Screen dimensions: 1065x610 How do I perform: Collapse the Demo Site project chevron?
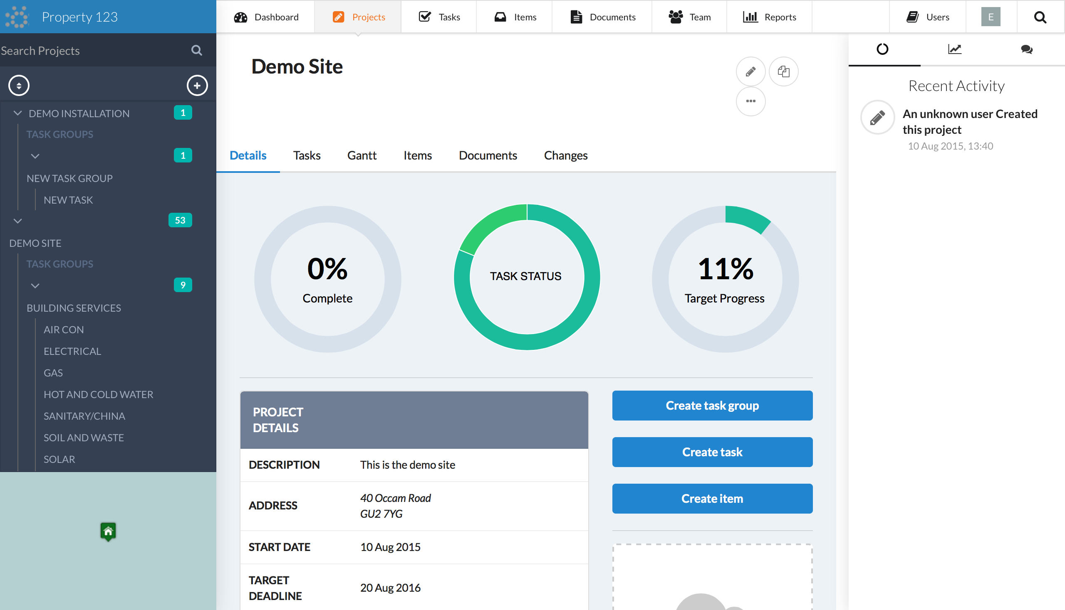coord(17,221)
